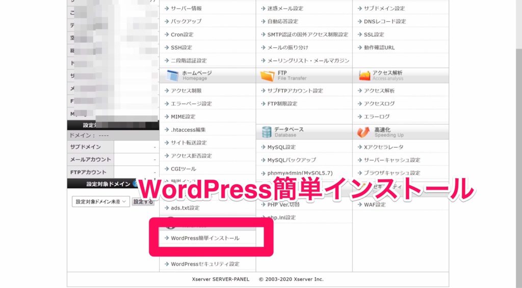Click the arrow bullet beside SSL設定
This screenshot has height=288, width=522.
point(360,35)
